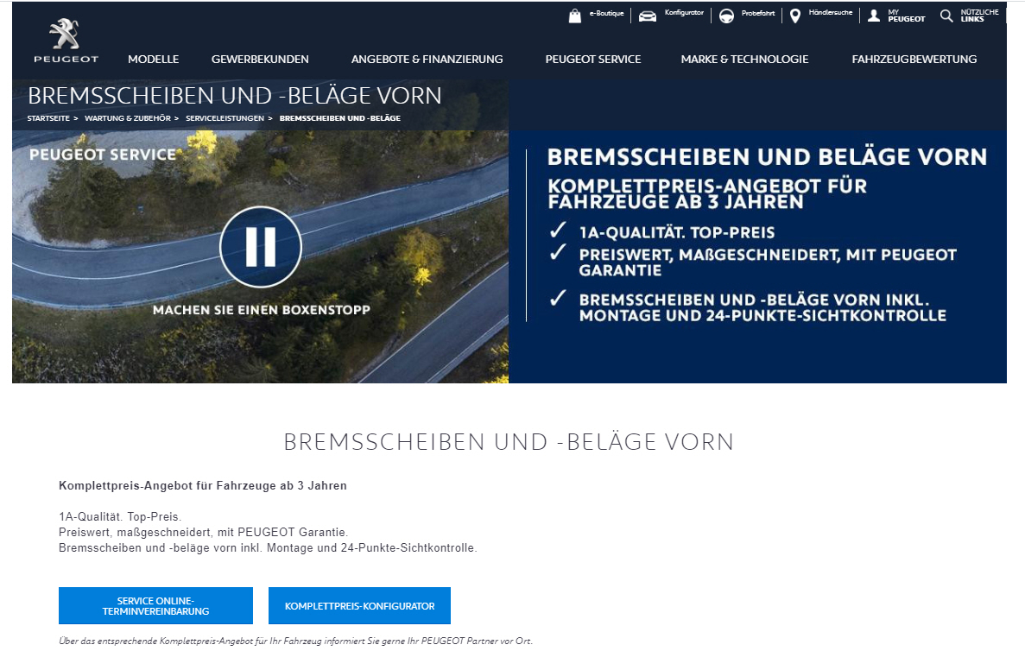Click checkmark next to MONTAGE UND 24-PUNKTE-SICHTKONTROLLE

click(x=558, y=298)
